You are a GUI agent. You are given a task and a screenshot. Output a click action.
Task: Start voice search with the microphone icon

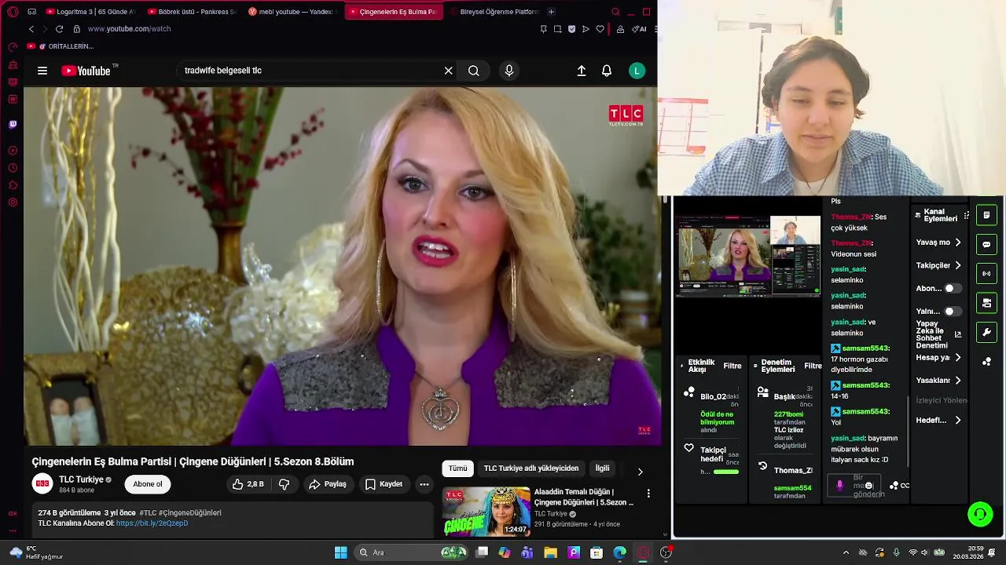[x=509, y=71]
